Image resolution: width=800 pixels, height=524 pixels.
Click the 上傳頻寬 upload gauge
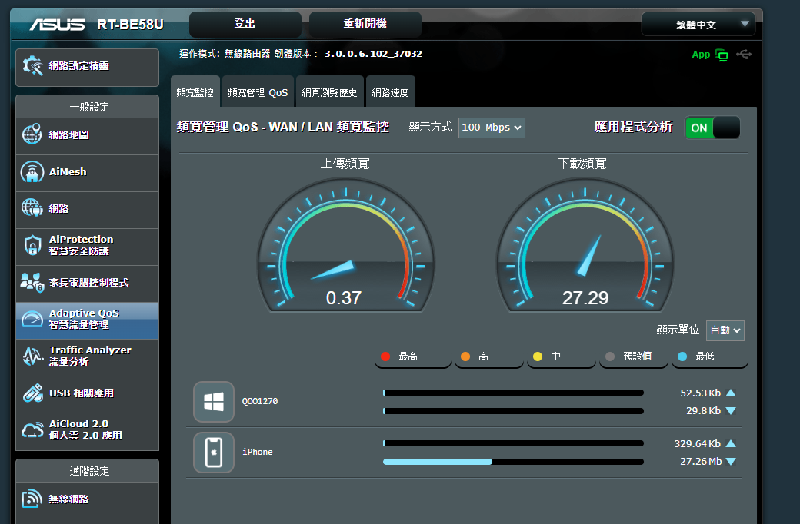click(345, 246)
